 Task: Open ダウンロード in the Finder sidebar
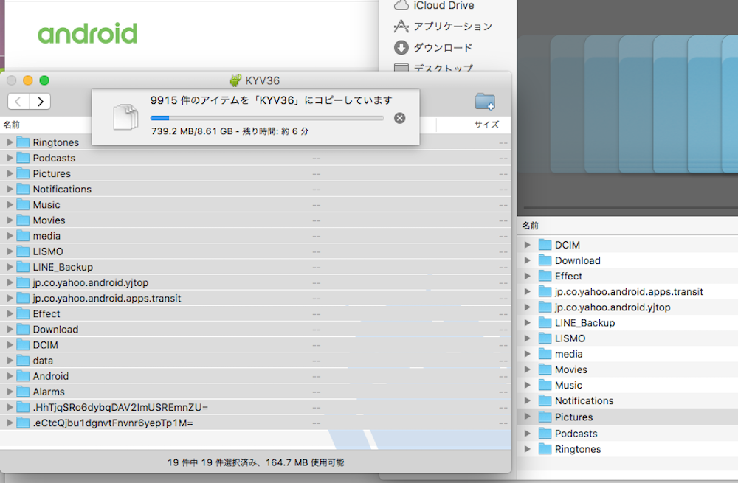point(443,48)
